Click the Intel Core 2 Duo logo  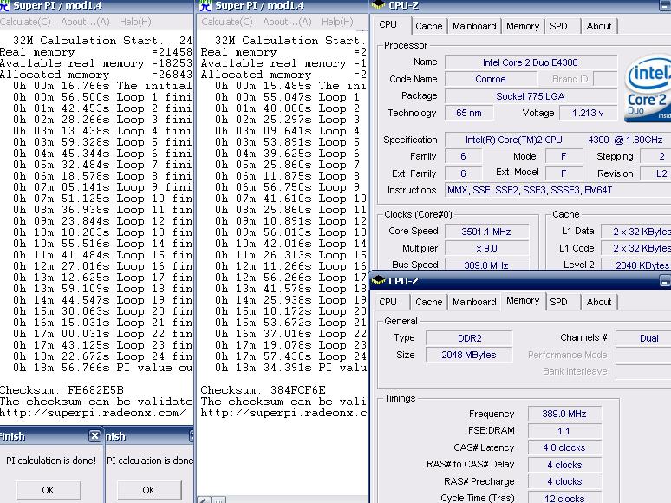tap(647, 88)
